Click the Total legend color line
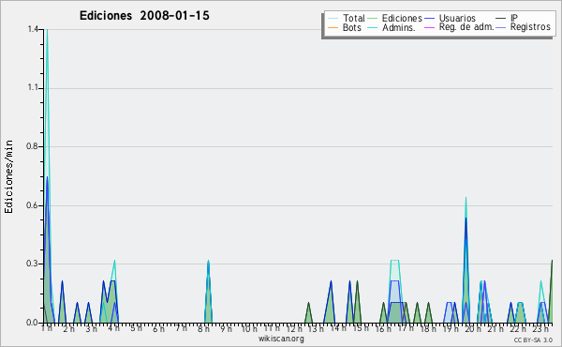 [x=333, y=19]
